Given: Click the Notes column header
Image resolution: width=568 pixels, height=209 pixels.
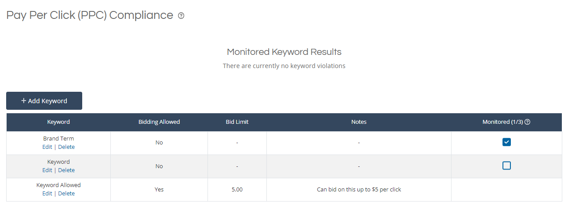Looking at the screenshot, I should coord(359,122).
